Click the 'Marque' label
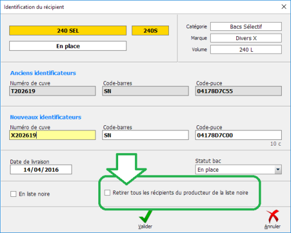The image size is (291, 233). click(199, 38)
